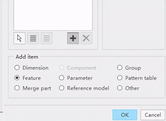
Task: Click the Cancel button
Action: tap(153, 115)
